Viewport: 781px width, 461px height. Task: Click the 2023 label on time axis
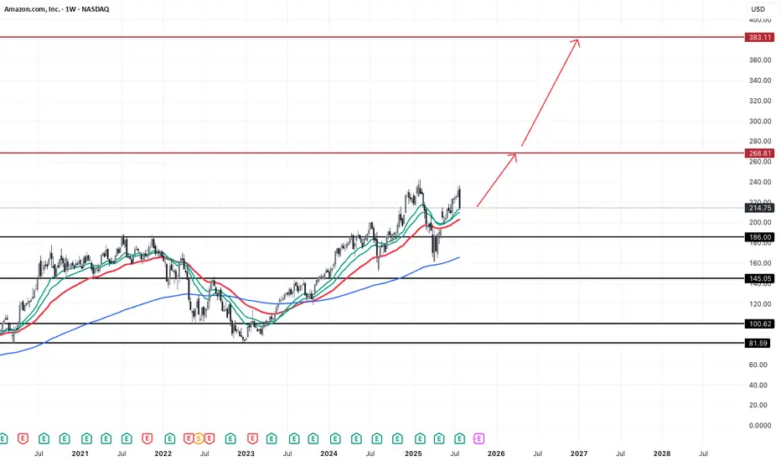(246, 453)
